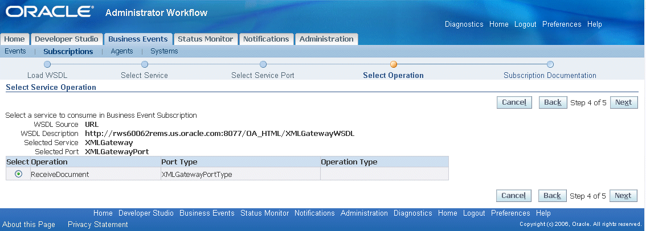Screen dimensions: 646x231
Task: Click Status Monitor link in footer
Action: click(x=264, y=213)
